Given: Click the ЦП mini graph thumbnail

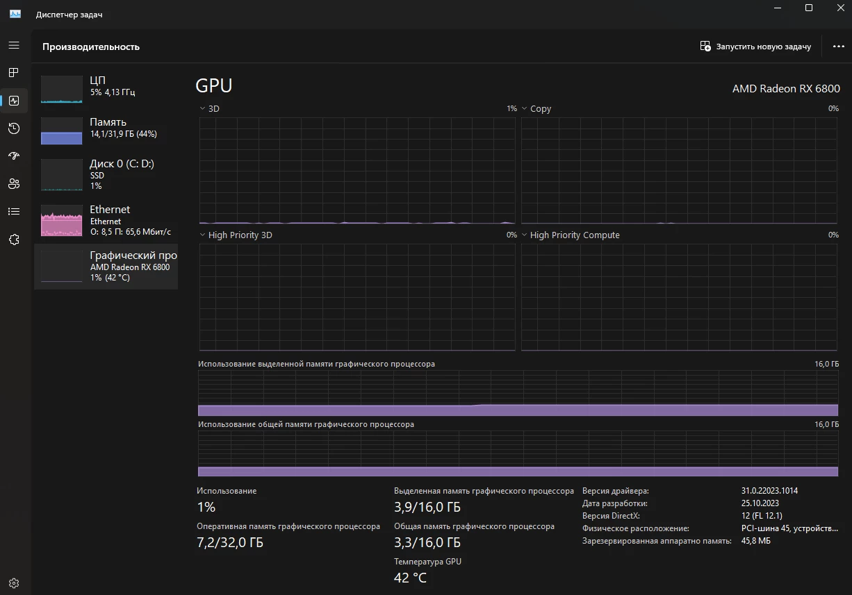Looking at the screenshot, I should tap(62, 90).
